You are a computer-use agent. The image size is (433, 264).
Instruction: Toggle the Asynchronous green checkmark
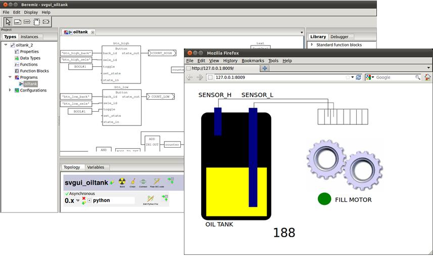[67, 194]
